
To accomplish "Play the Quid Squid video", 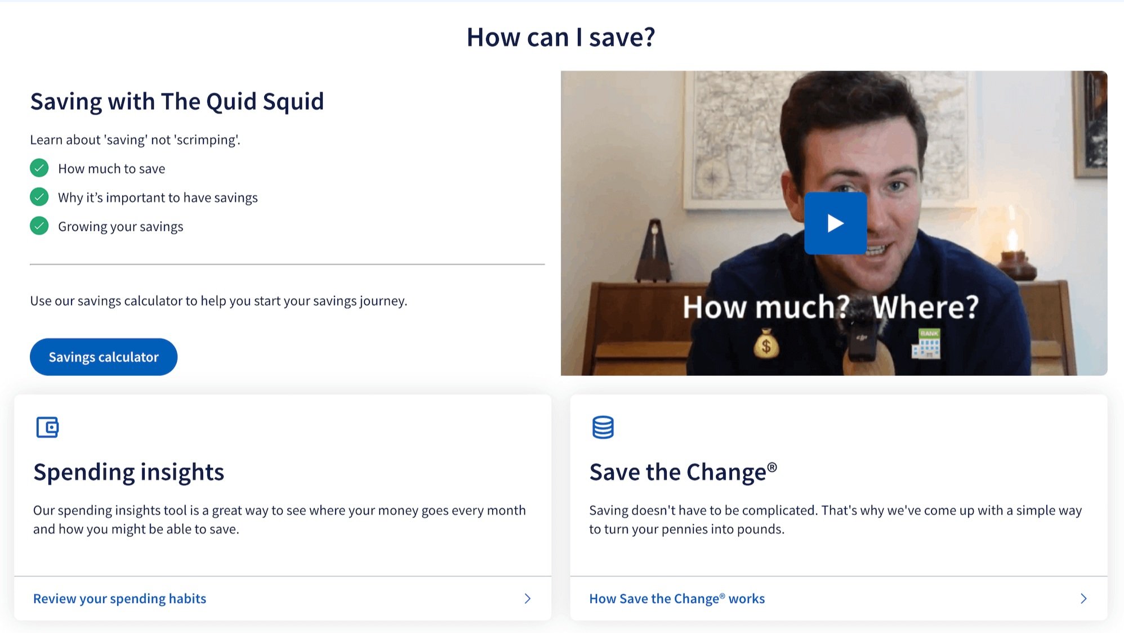I will pos(835,223).
